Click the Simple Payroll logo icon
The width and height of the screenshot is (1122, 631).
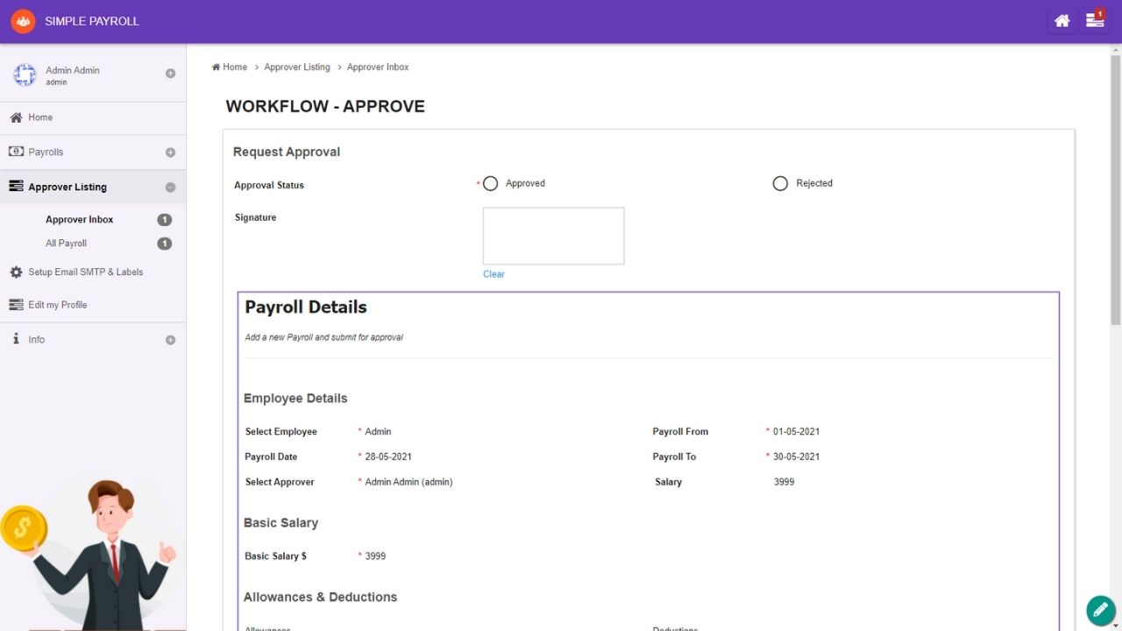[23, 21]
